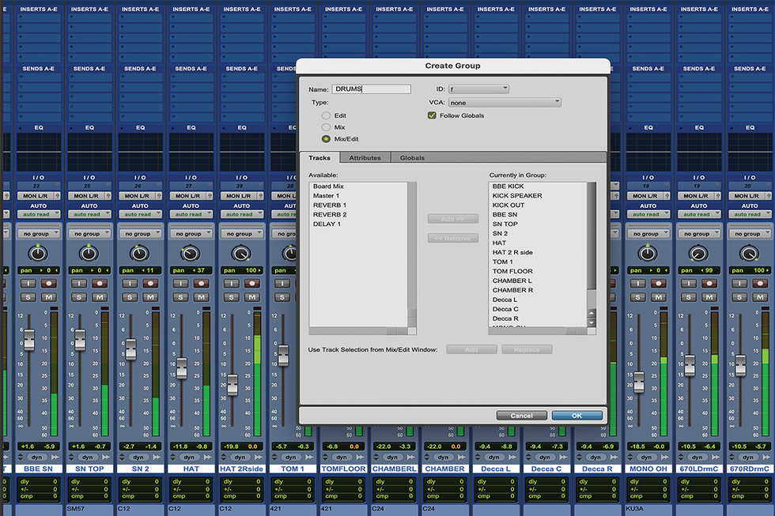Click the pan knob on BBE SN
Screen dimensions: 775x516
click(x=38, y=254)
